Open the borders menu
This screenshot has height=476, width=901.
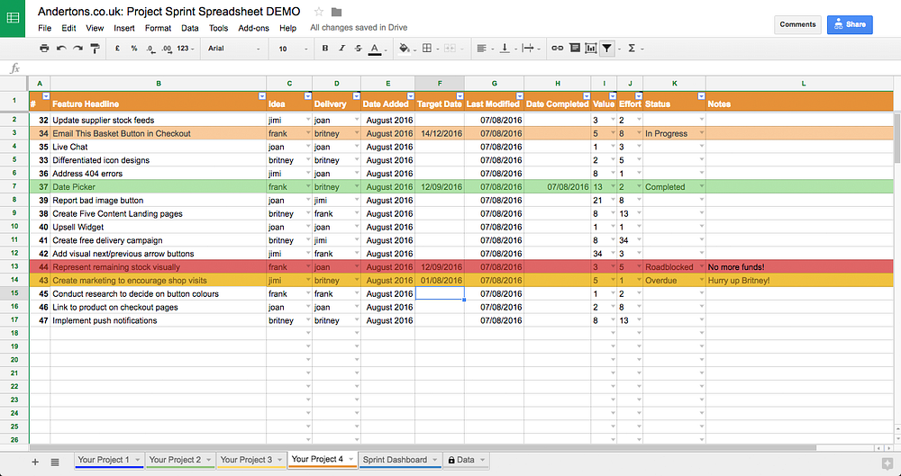[x=427, y=49]
